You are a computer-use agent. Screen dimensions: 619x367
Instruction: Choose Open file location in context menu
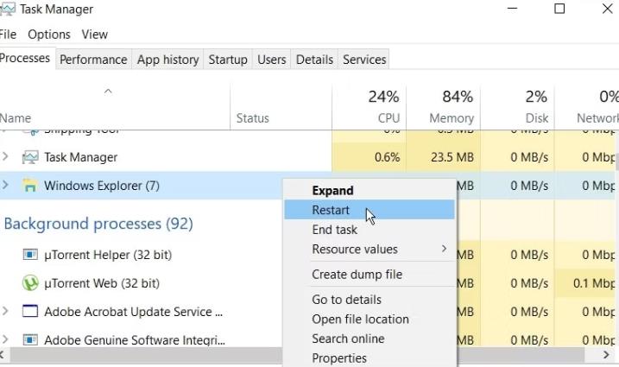point(370,319)
